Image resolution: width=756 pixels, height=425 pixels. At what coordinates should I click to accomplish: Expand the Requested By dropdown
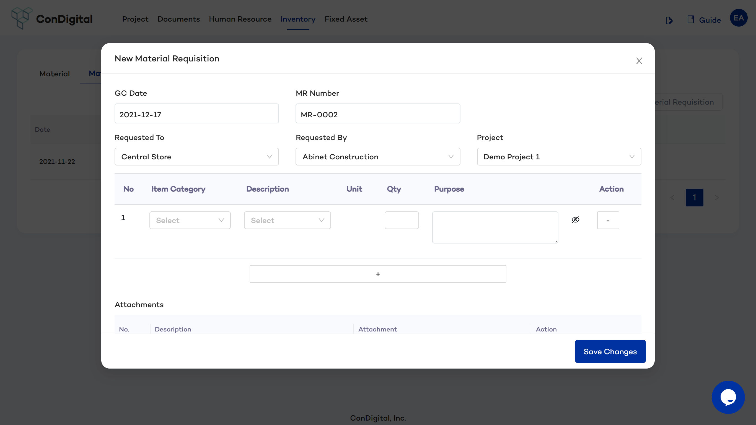378,157
